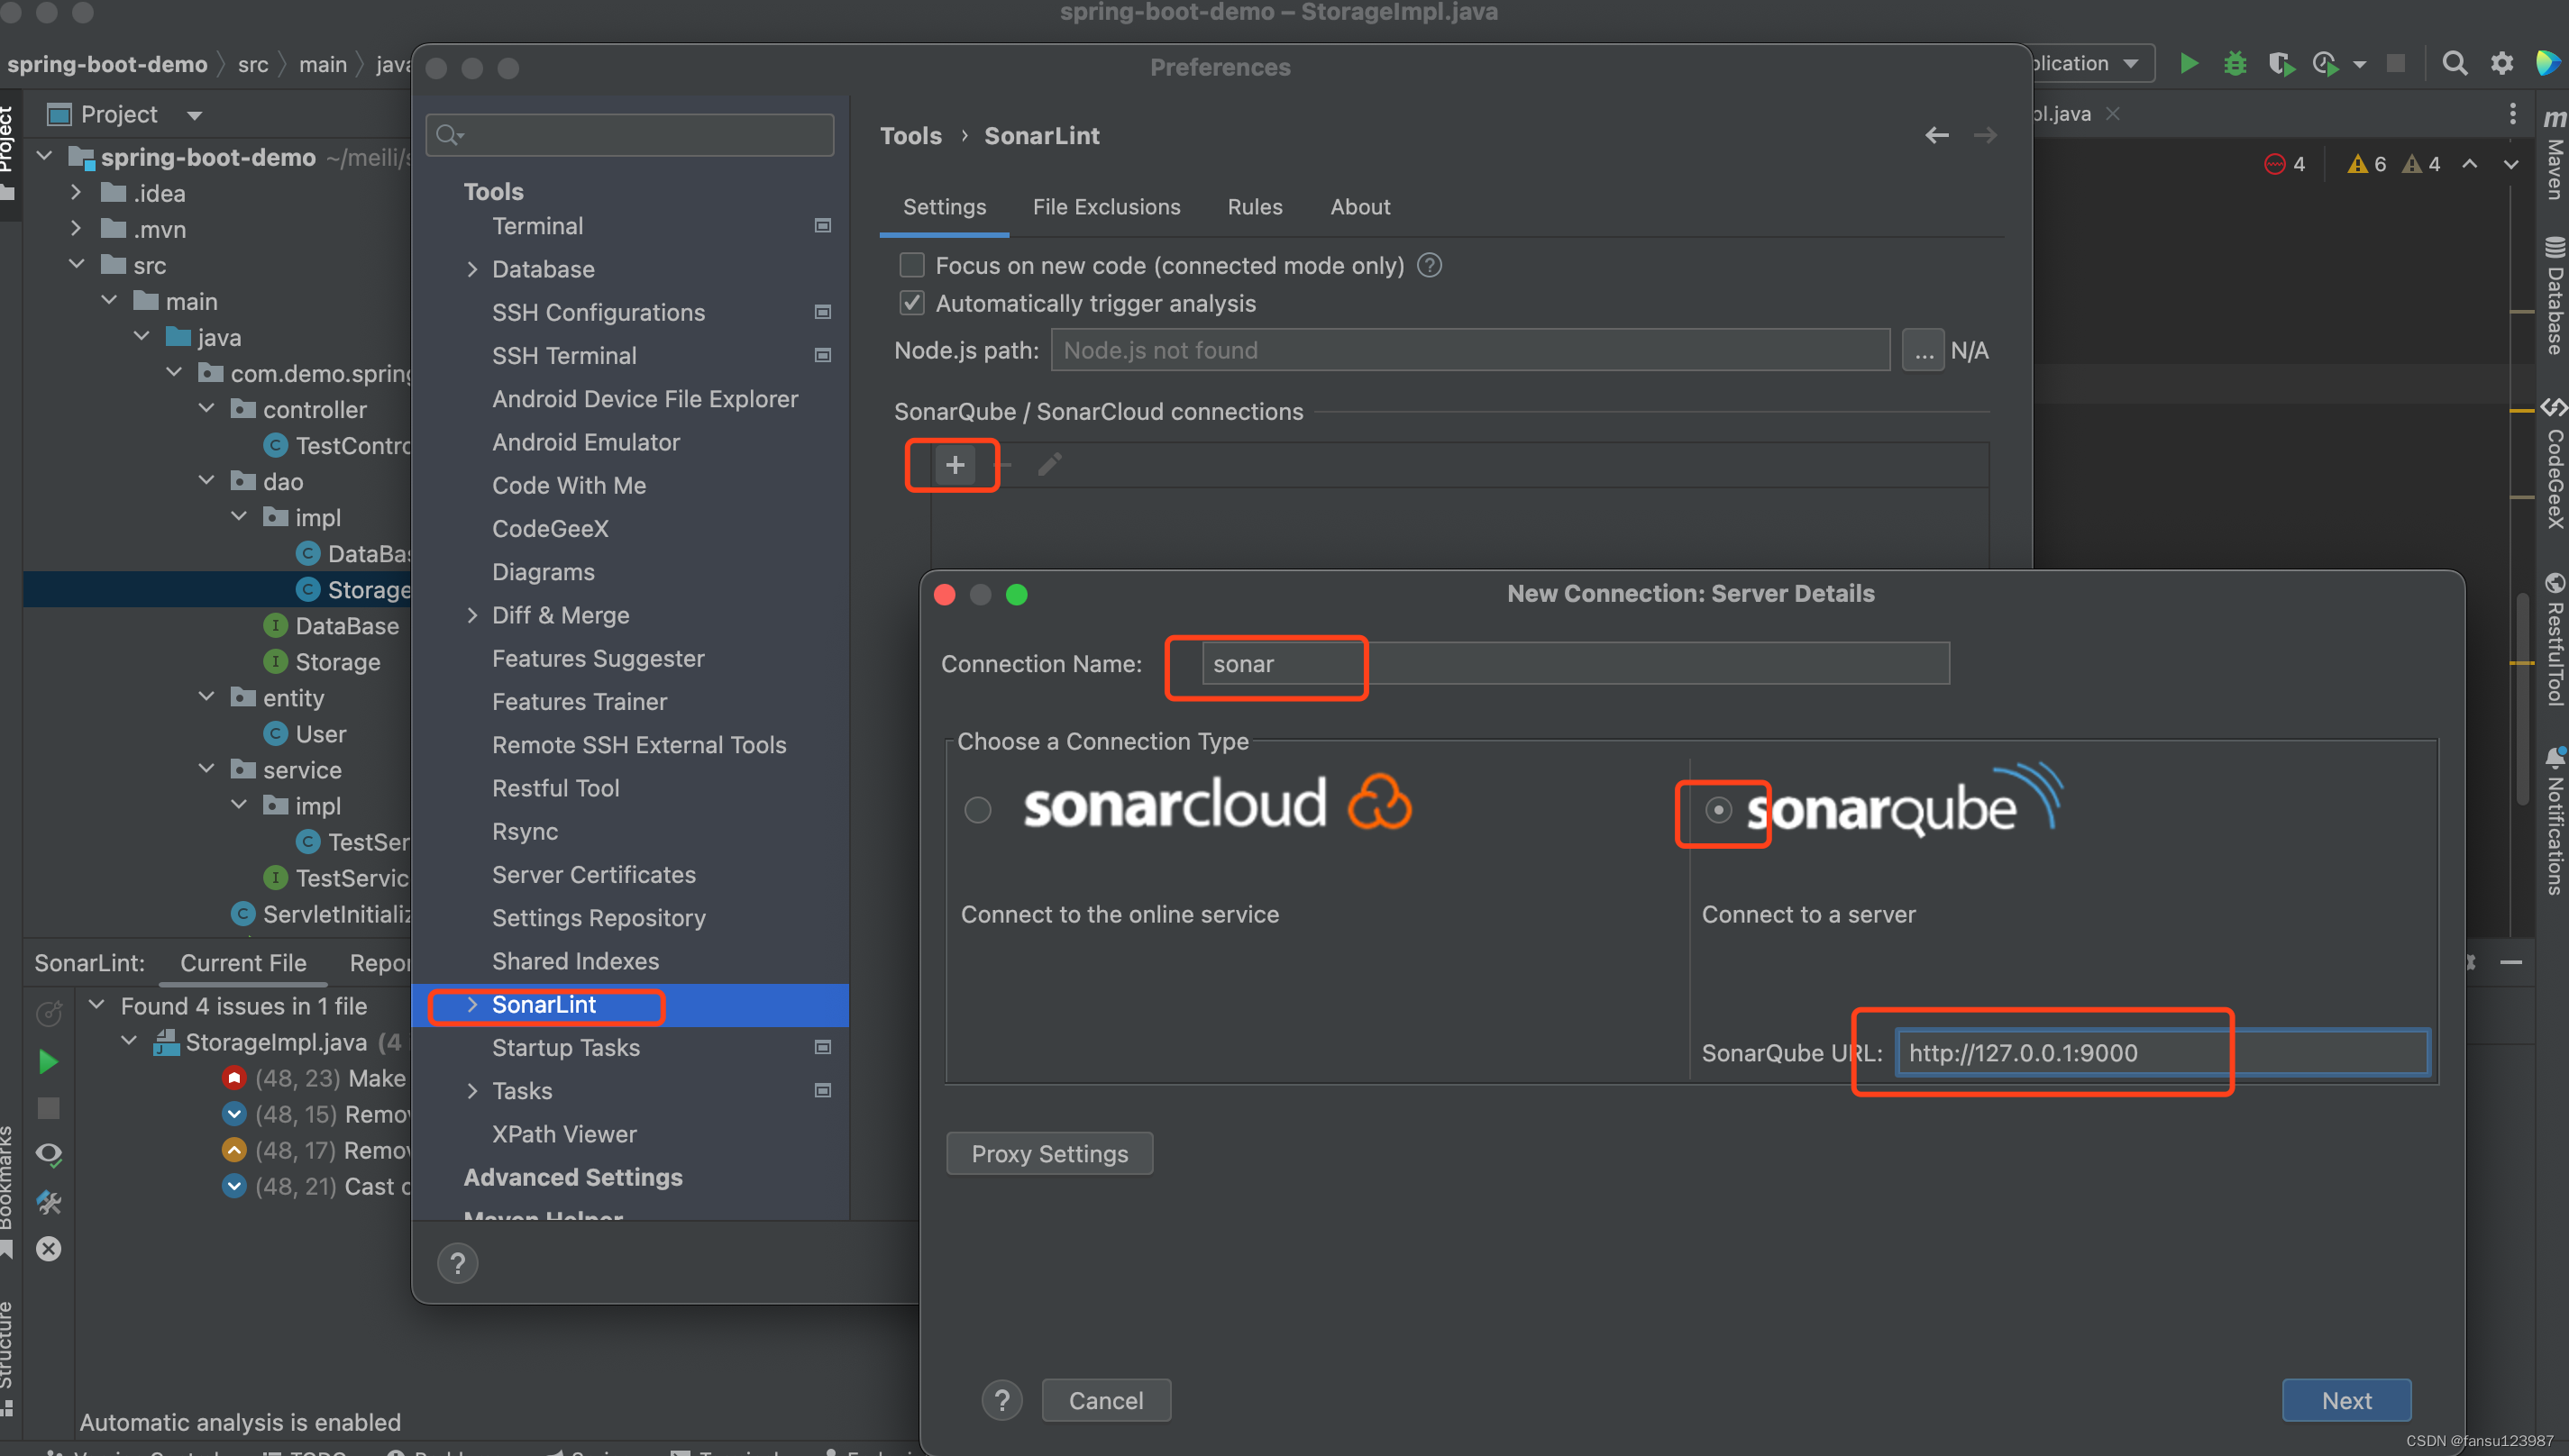Collapse the Found 4 issues in 1 file node
This screenshot has width=2569, height=1456.
coord(97,1005)
